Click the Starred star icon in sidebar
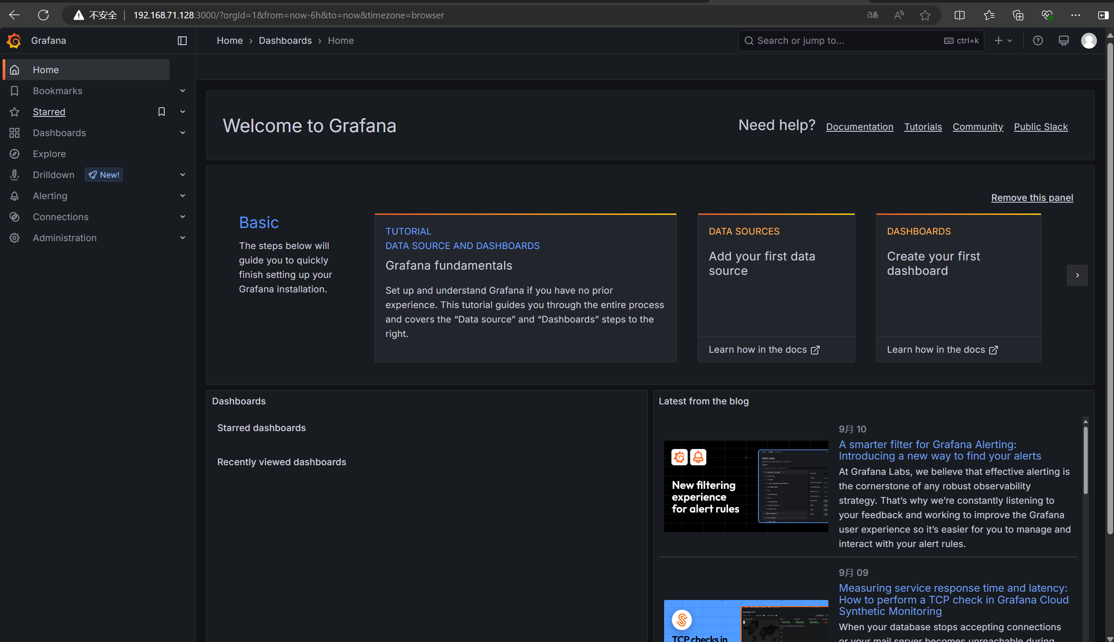The image size is (1114, 642). coord(14,112)
